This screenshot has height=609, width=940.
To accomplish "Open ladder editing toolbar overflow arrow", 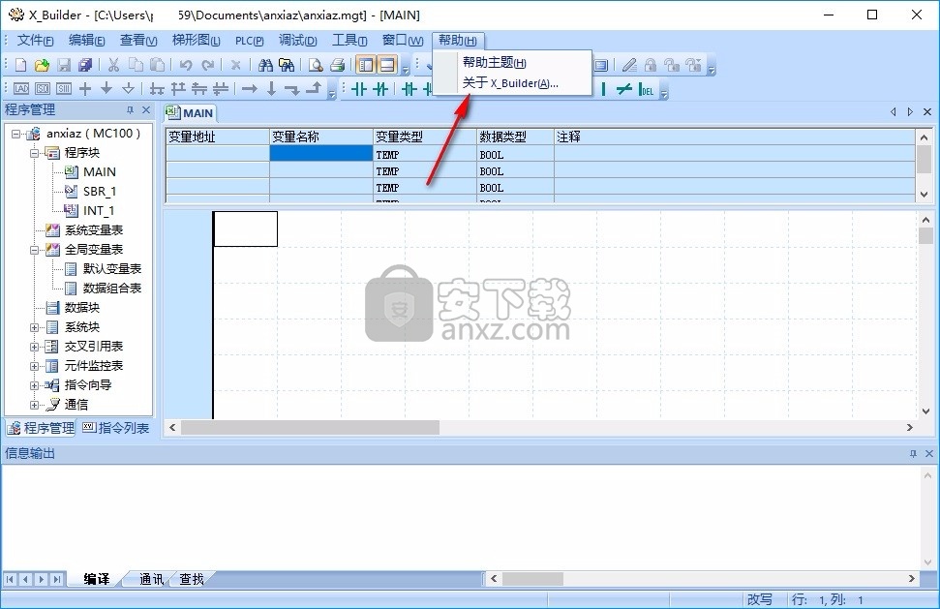I will pyautogui.click(x=332, y=91).
